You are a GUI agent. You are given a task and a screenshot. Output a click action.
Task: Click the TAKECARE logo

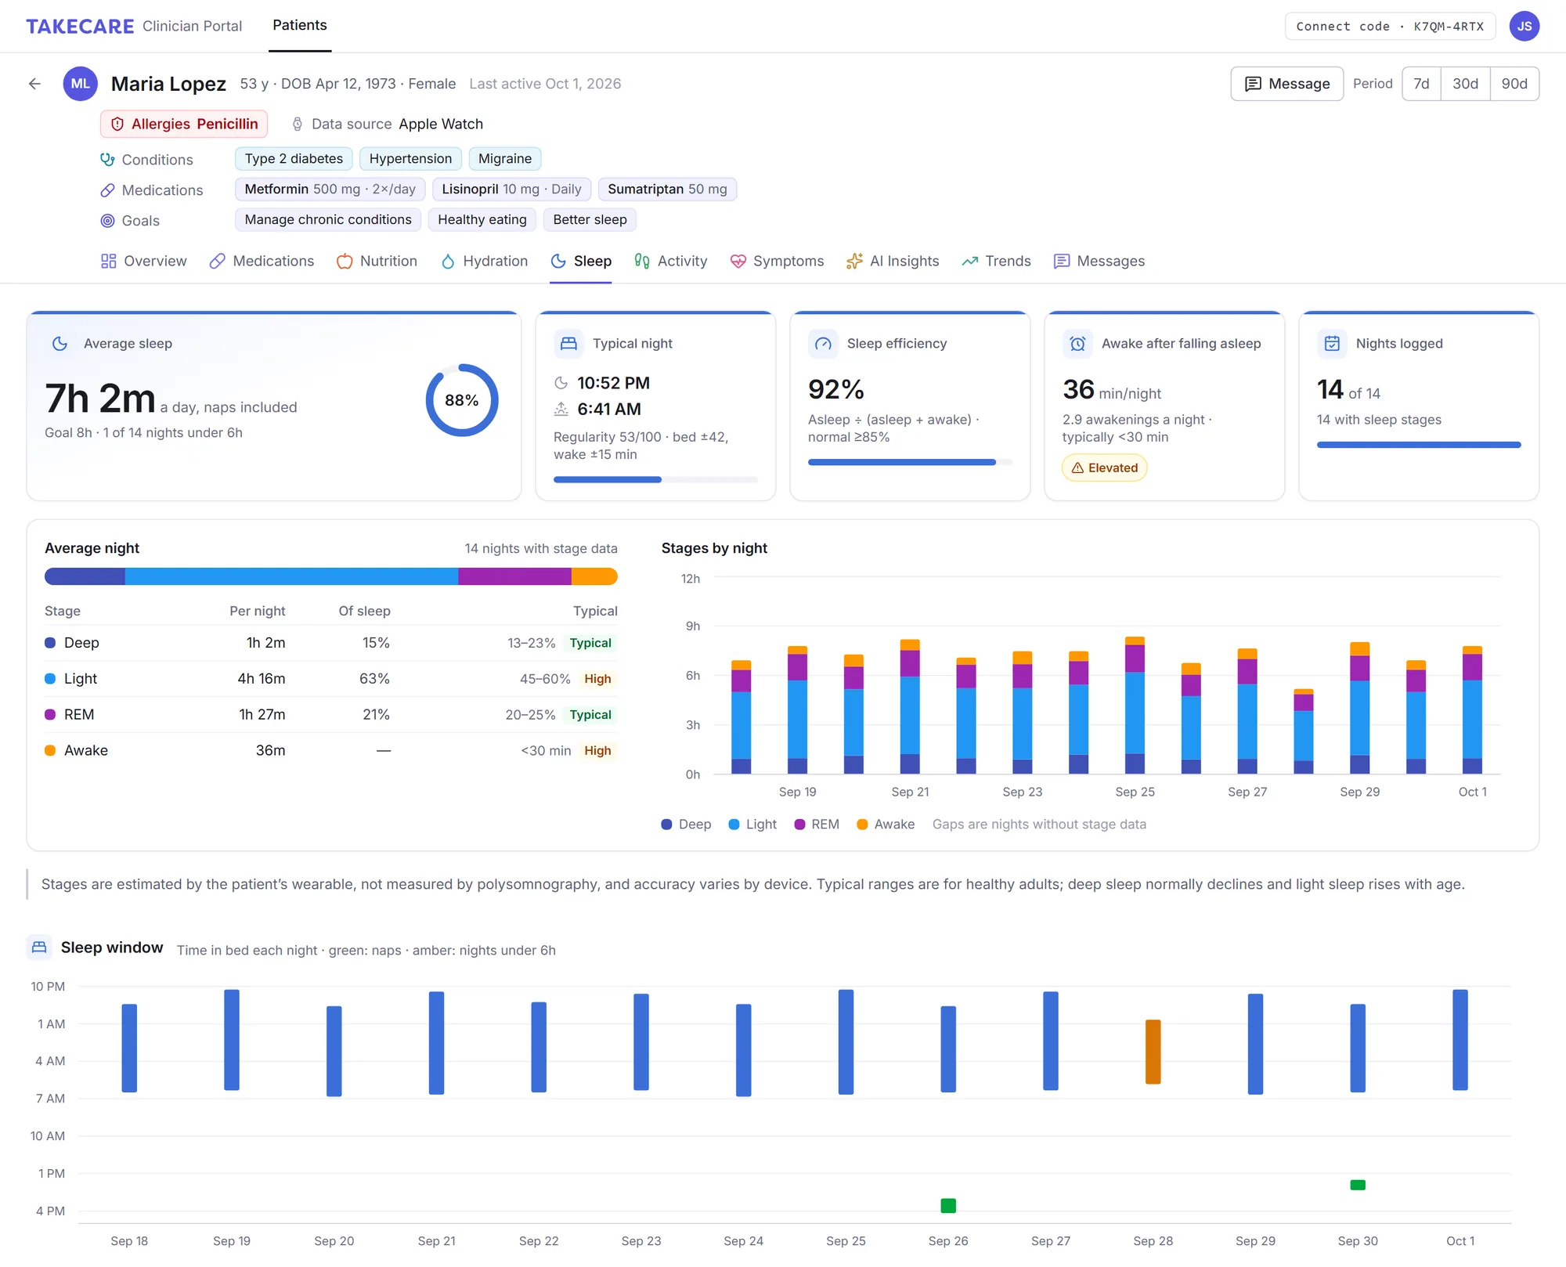(80, 27)
